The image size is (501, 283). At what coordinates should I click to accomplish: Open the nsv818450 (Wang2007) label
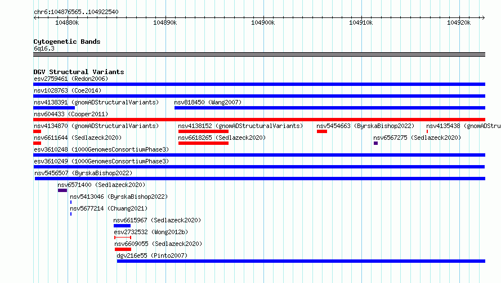[x=208, y=102]
